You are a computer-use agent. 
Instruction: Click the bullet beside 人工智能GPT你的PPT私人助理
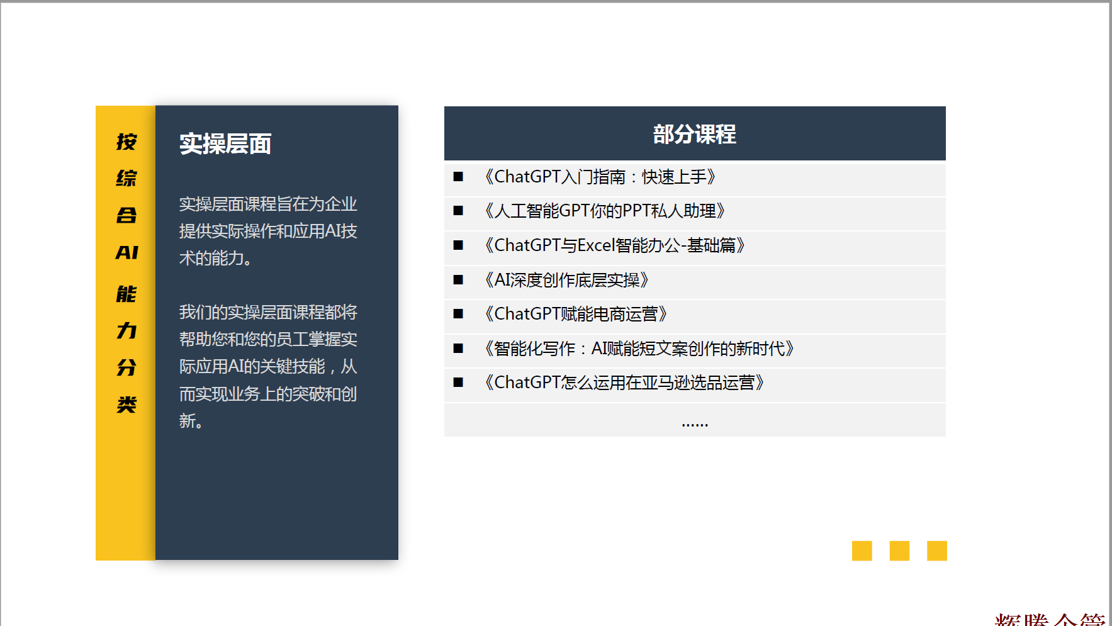tap(458, 211)
